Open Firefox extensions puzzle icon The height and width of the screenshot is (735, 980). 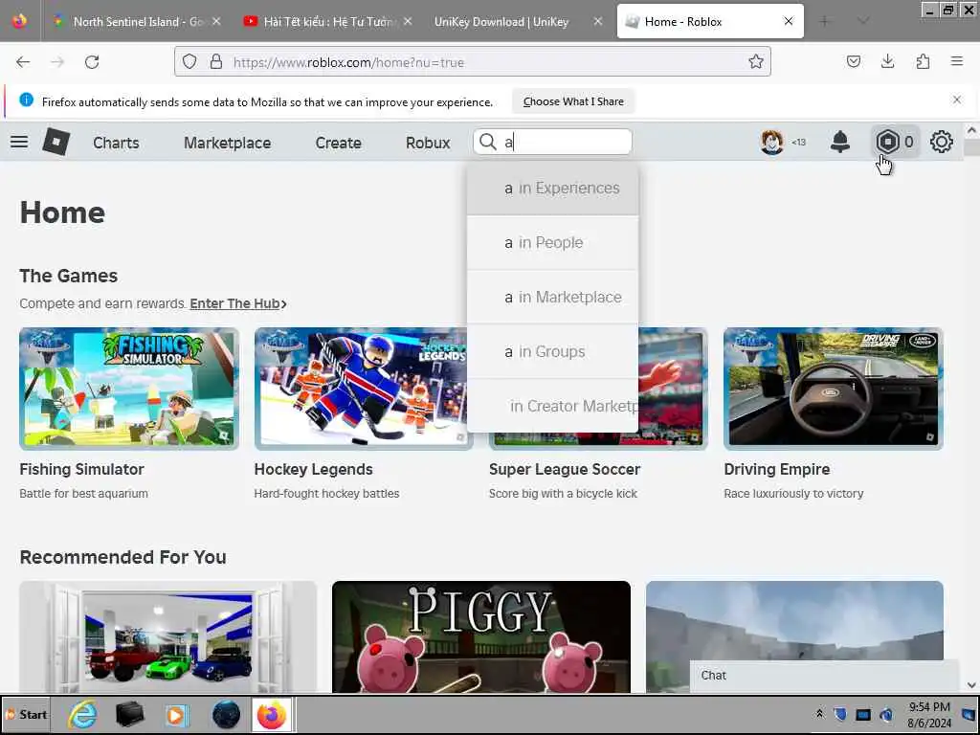(x=923, y=61)
